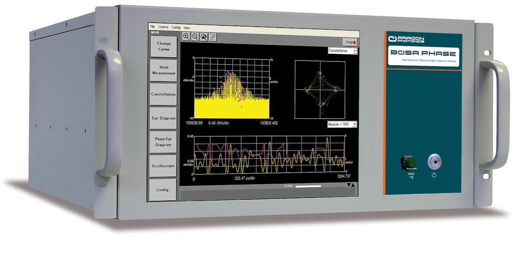Open the File menu
The width and height of the screenshot is (530, 257).
tap(152, 27)
